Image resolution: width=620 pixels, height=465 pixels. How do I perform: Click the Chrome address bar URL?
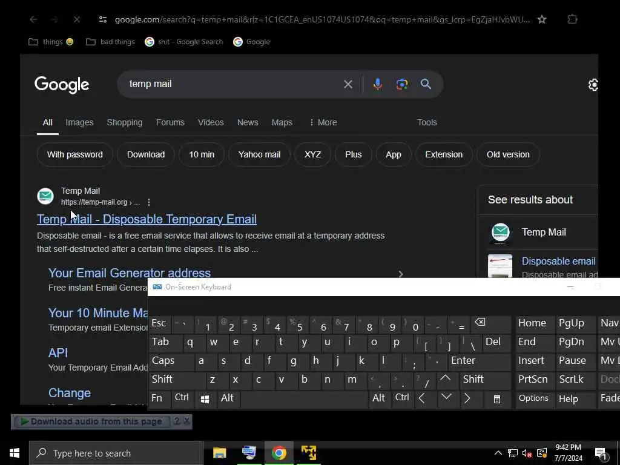pyautogui.click(x=322, y=19)
